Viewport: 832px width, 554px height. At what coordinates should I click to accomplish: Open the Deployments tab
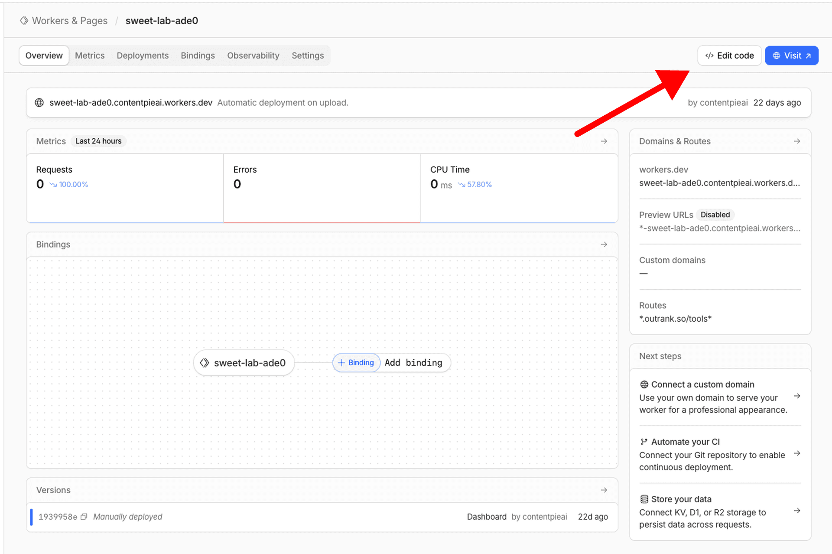click(142, 55)
